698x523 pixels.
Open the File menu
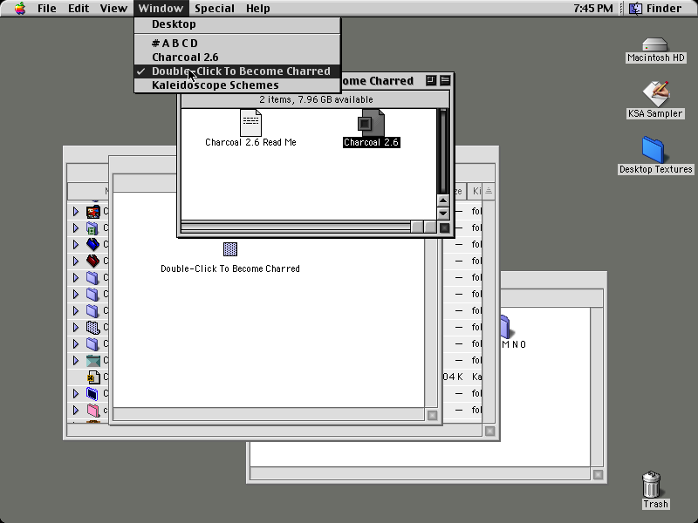point(47,8)
